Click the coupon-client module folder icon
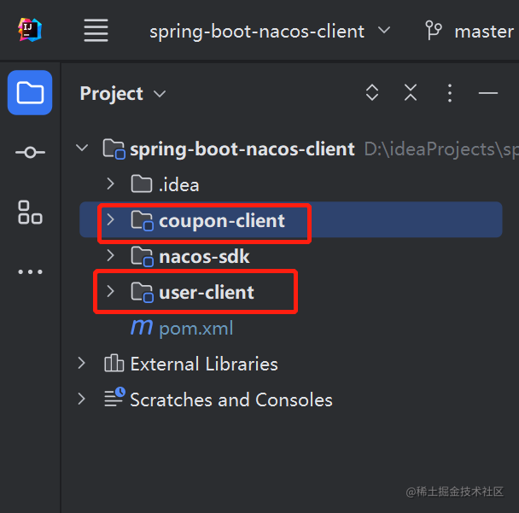Viewport: 519px width, 513px height. point(143,221)
